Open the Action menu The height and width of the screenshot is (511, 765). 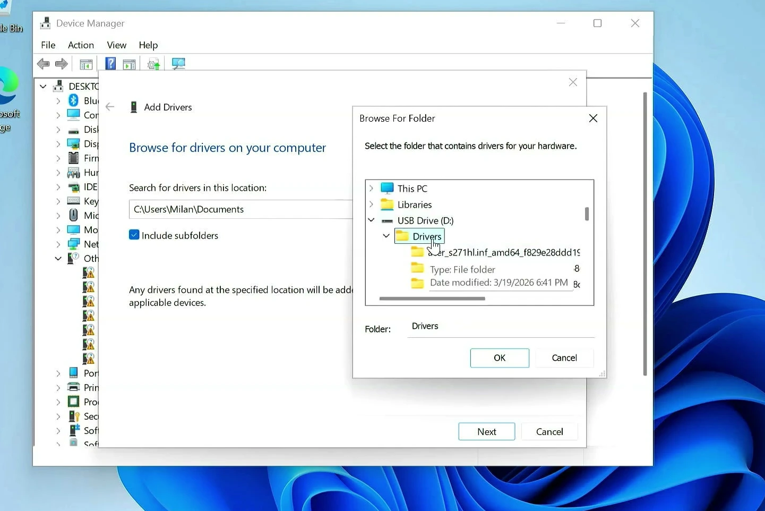[x=81, y=45]
